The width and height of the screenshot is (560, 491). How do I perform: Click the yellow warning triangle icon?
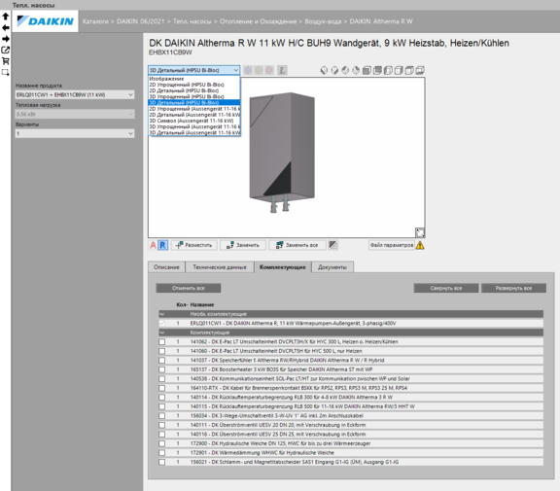[x=420, y=245]
